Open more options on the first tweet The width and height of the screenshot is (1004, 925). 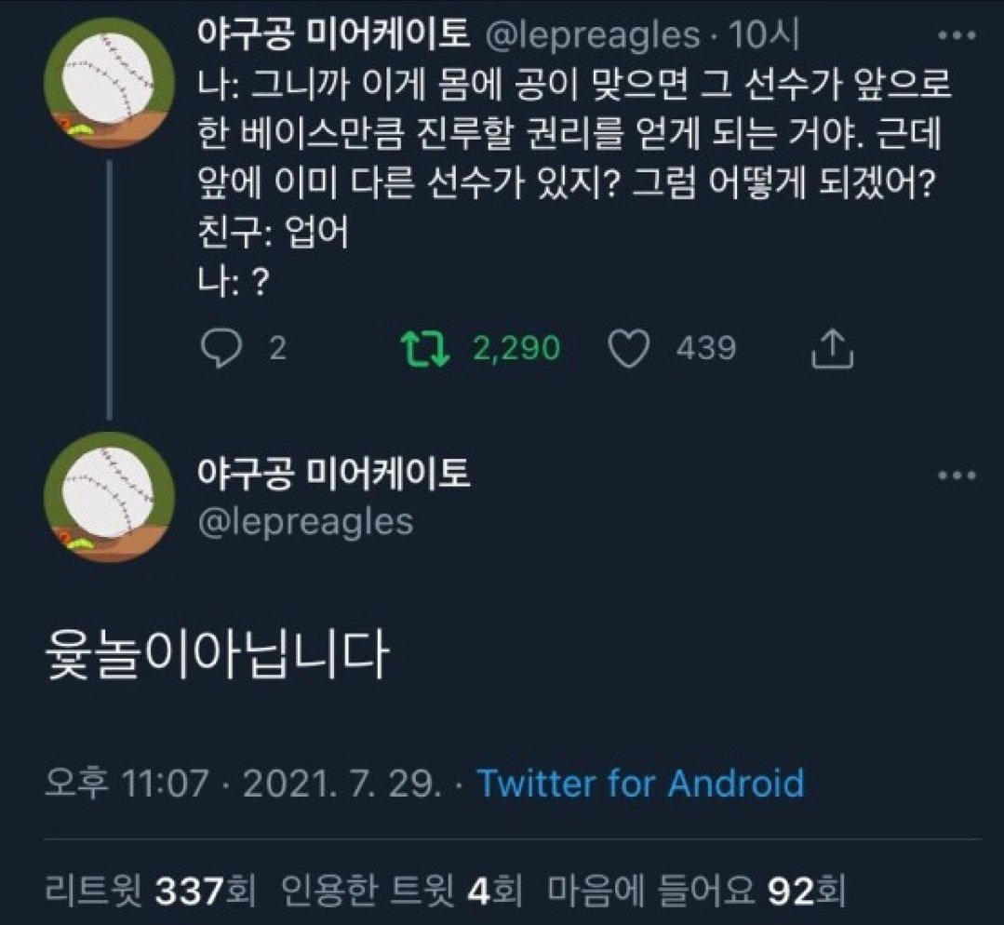(x=957, y=37)
